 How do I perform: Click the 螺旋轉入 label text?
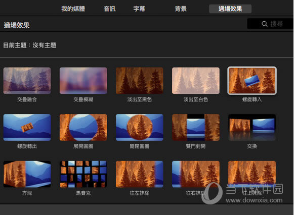(252, 99)
